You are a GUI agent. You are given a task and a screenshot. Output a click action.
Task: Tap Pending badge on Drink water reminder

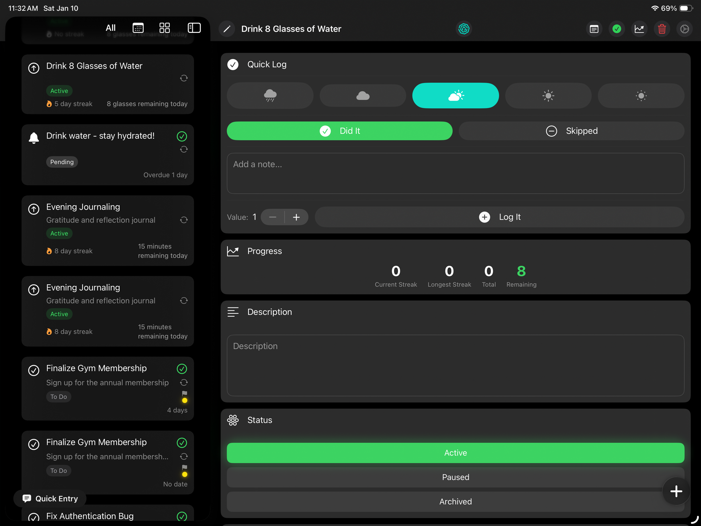[62, 162]
